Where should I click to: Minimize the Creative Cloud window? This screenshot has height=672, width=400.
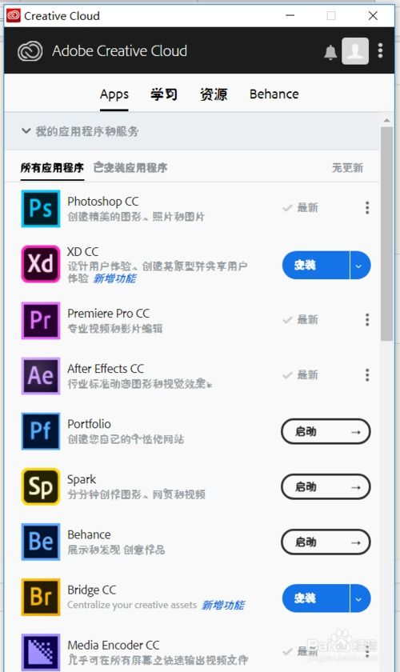pyautogui.click(x=290, y=16)
